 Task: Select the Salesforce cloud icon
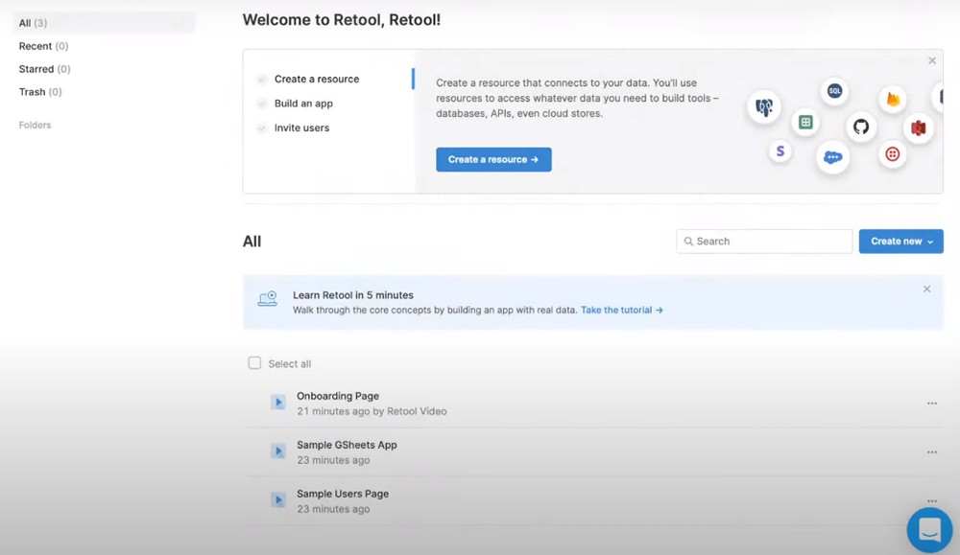831,157
